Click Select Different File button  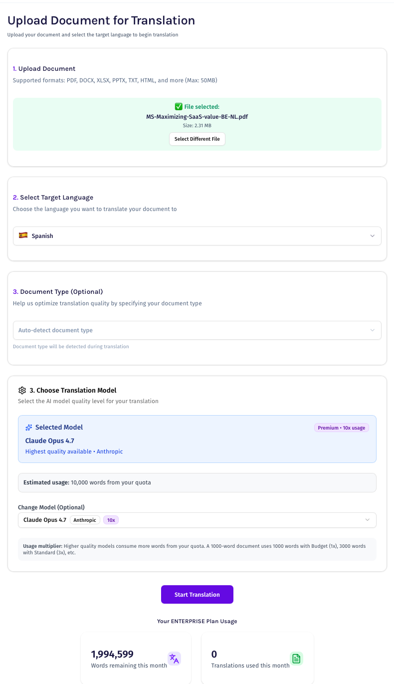click(x=197, y=139)
